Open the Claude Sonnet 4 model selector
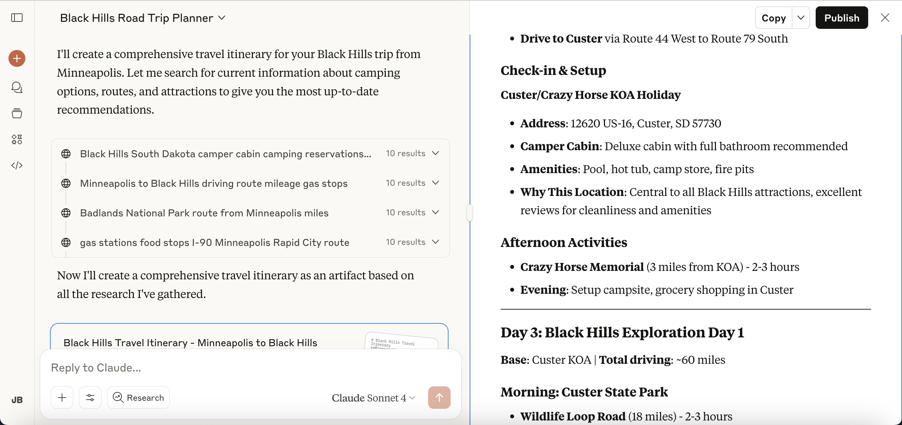 (x=373, y=398)
